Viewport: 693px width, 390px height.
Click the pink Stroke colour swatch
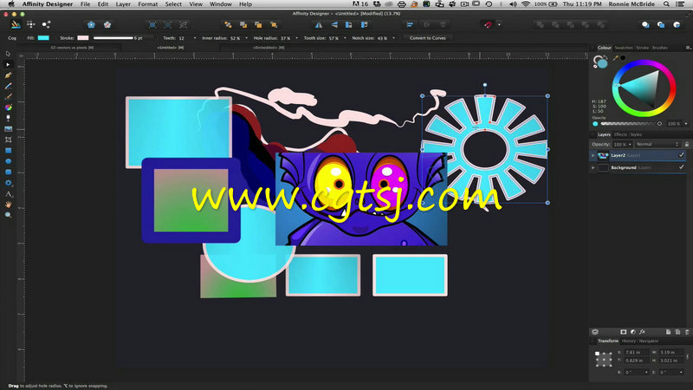pyautogui.click(x=83, y=38)
